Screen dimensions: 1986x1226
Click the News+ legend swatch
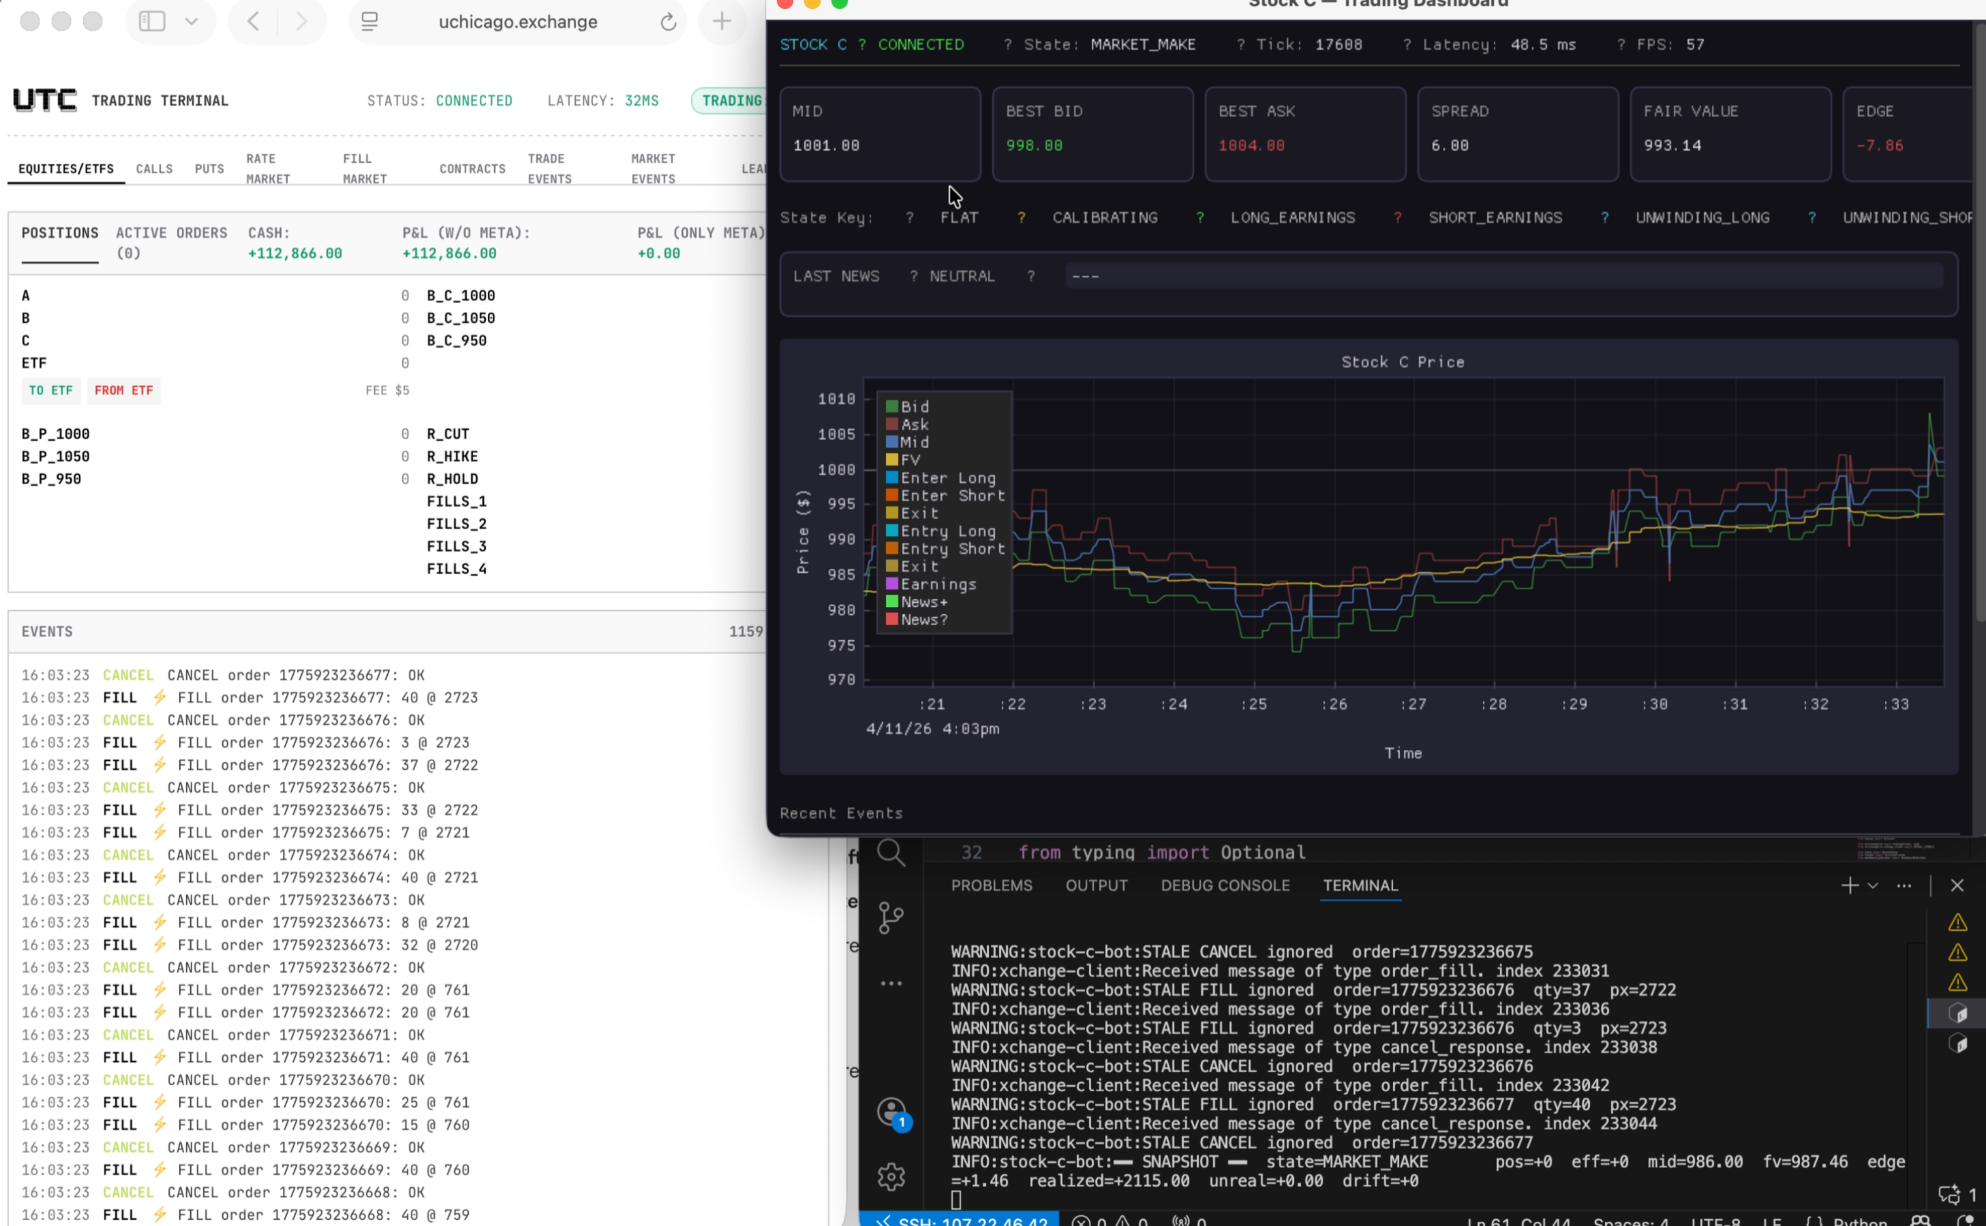[x=891, y=603]
